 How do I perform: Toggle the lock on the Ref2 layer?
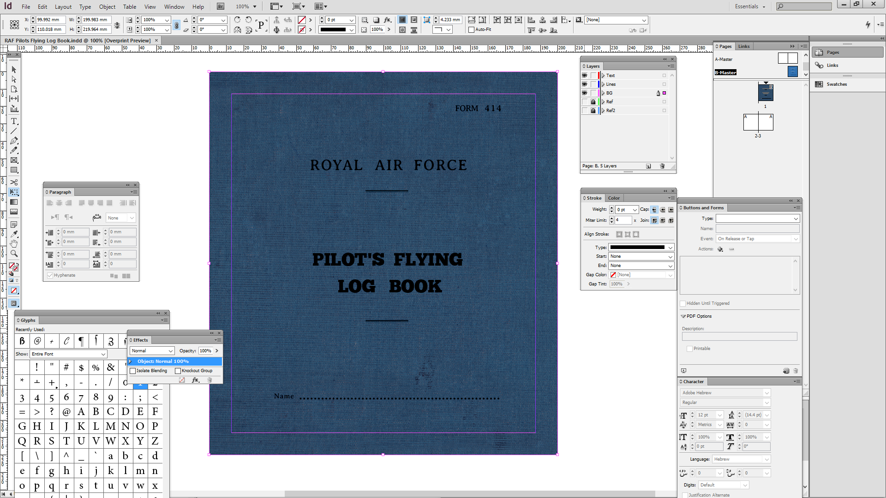593,110
